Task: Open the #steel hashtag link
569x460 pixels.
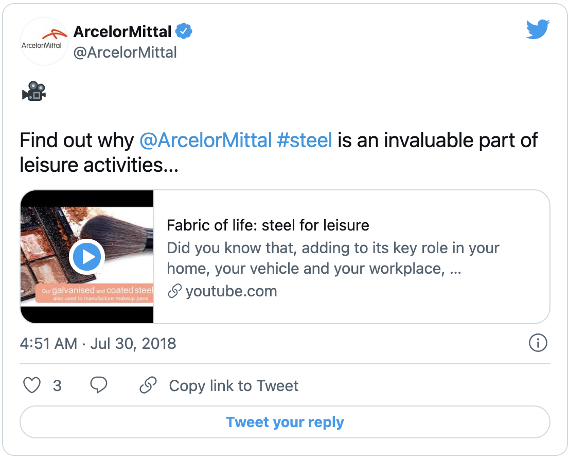Action: click(305, 140)
